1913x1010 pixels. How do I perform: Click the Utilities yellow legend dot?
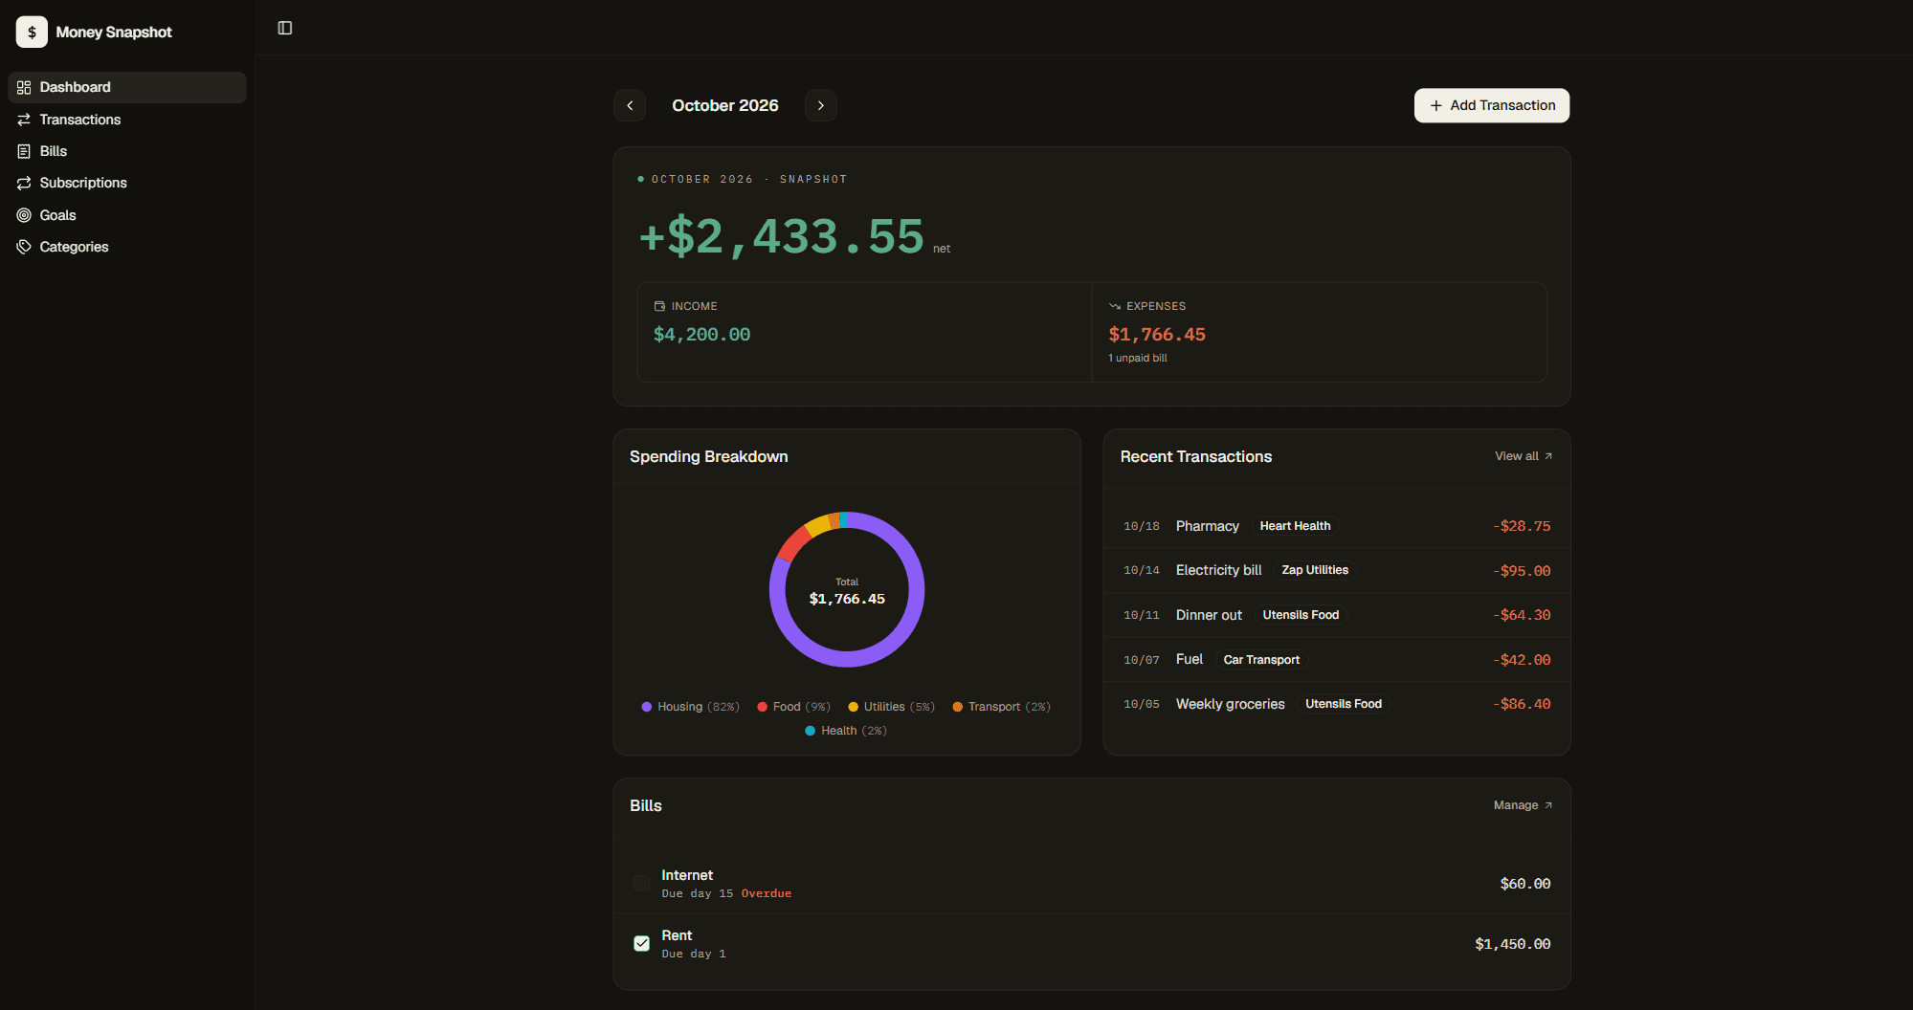point(854,707)
